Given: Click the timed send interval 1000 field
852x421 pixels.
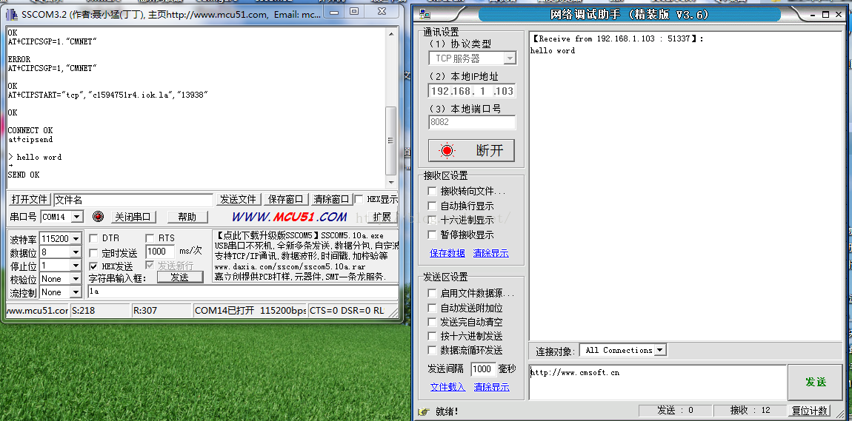Looking at the screenshot, I should 160,252.
